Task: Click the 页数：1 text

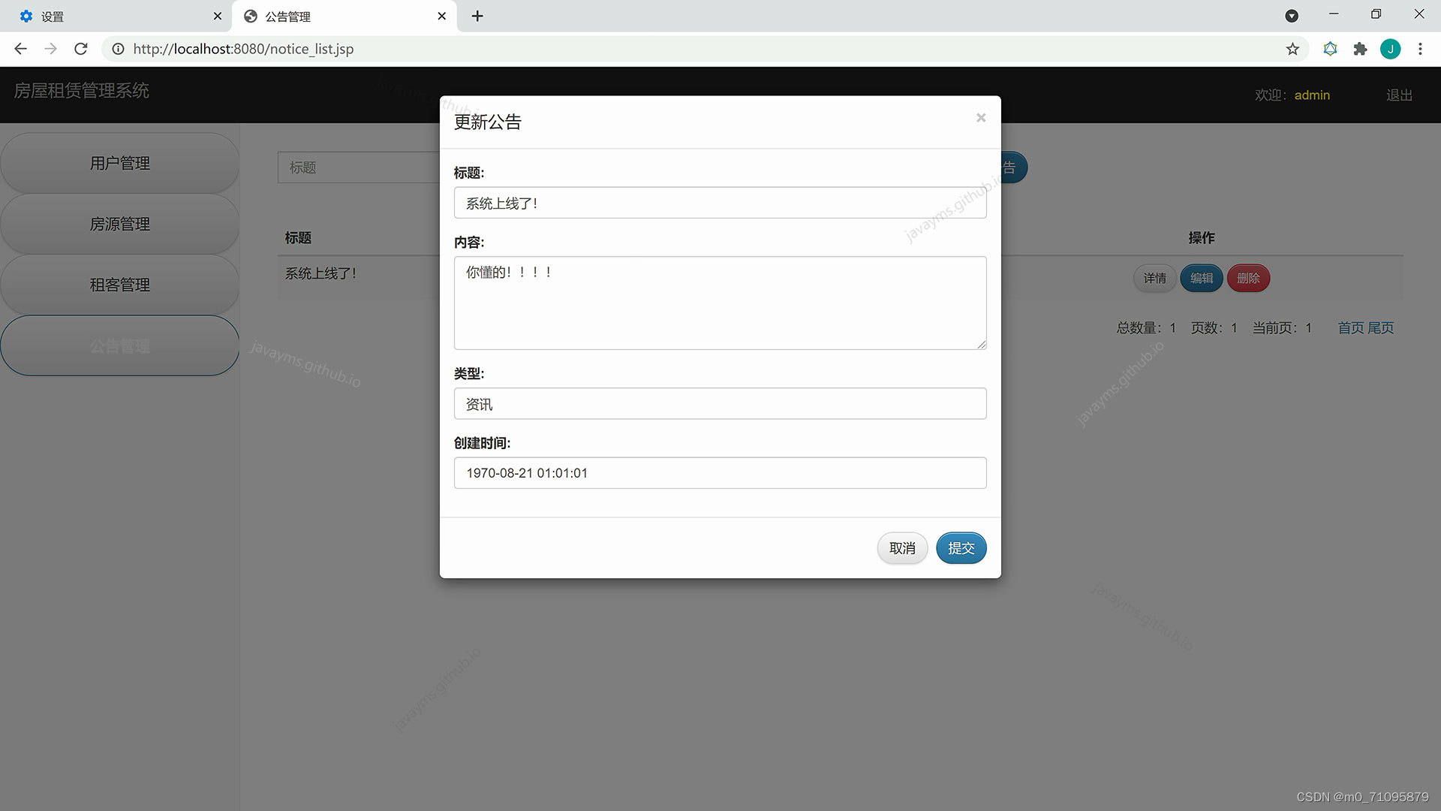Action: point(1214,328)
